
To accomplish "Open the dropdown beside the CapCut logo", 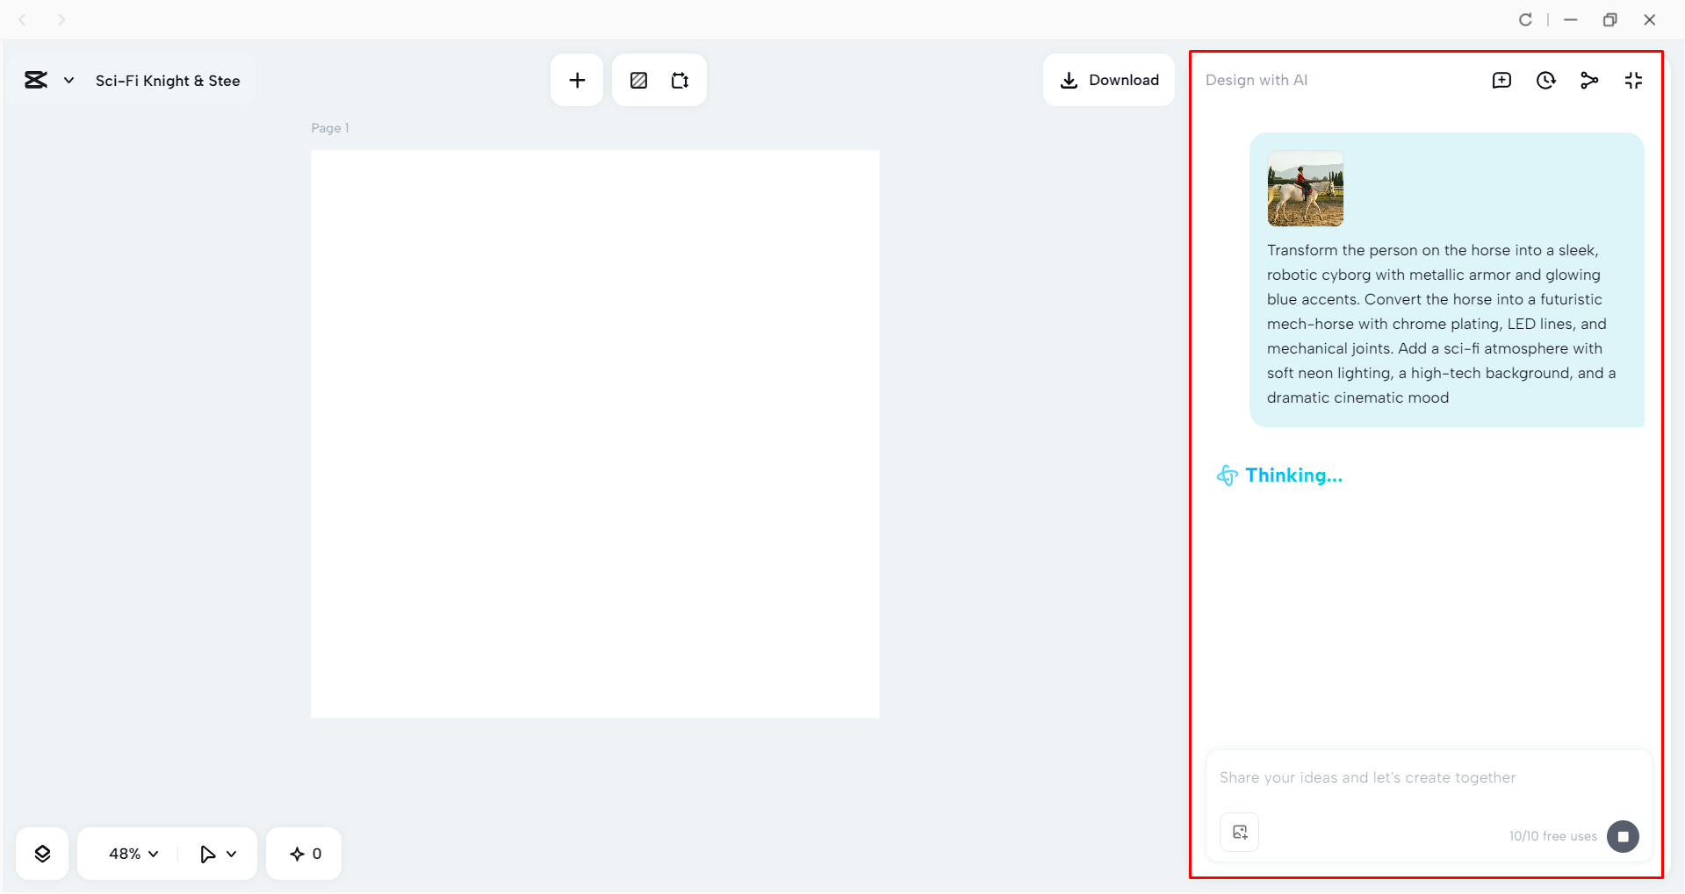I will (x=69, y=80).
